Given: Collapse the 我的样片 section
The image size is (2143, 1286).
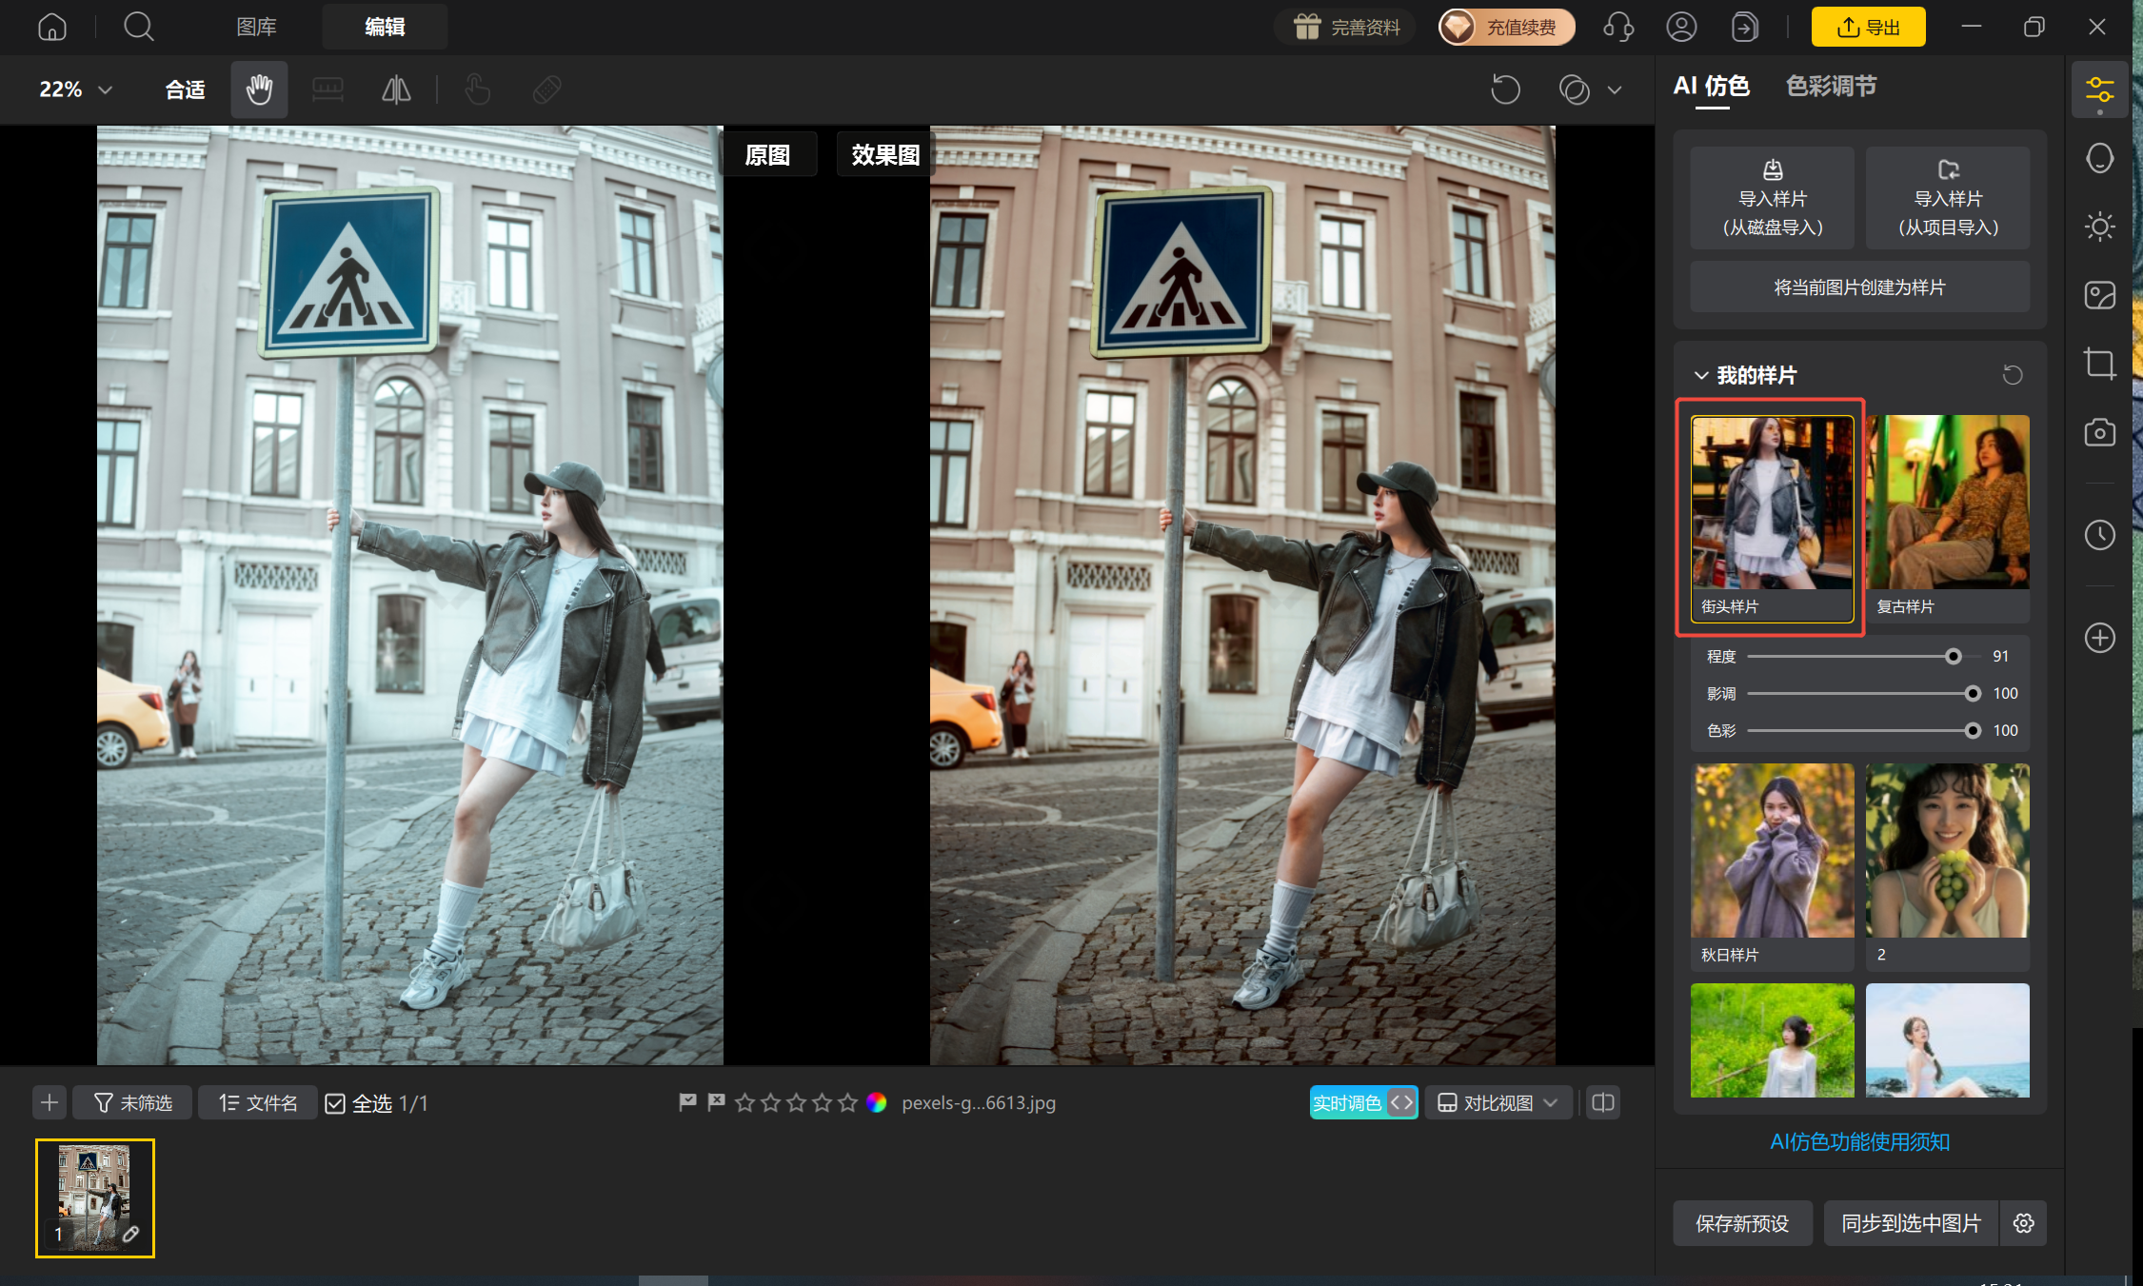Looking at the screenshot, I should coord(1701,375).
